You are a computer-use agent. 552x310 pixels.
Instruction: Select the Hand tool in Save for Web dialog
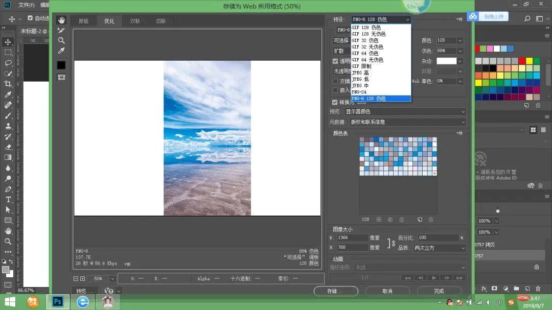(x=61, y=20)
